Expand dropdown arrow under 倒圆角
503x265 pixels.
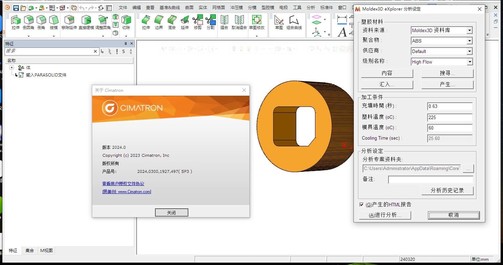tap(29, 36)
